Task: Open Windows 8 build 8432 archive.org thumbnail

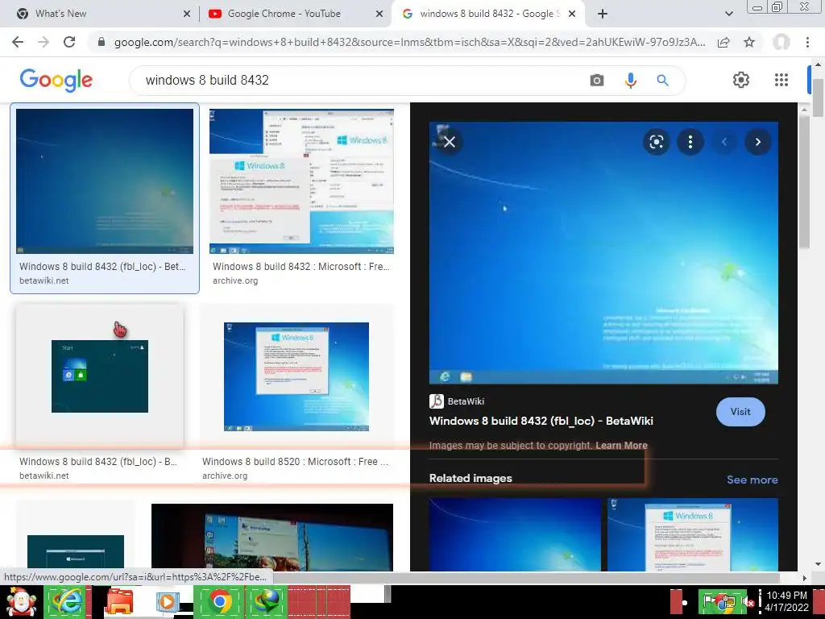Action: coord(301,181)
